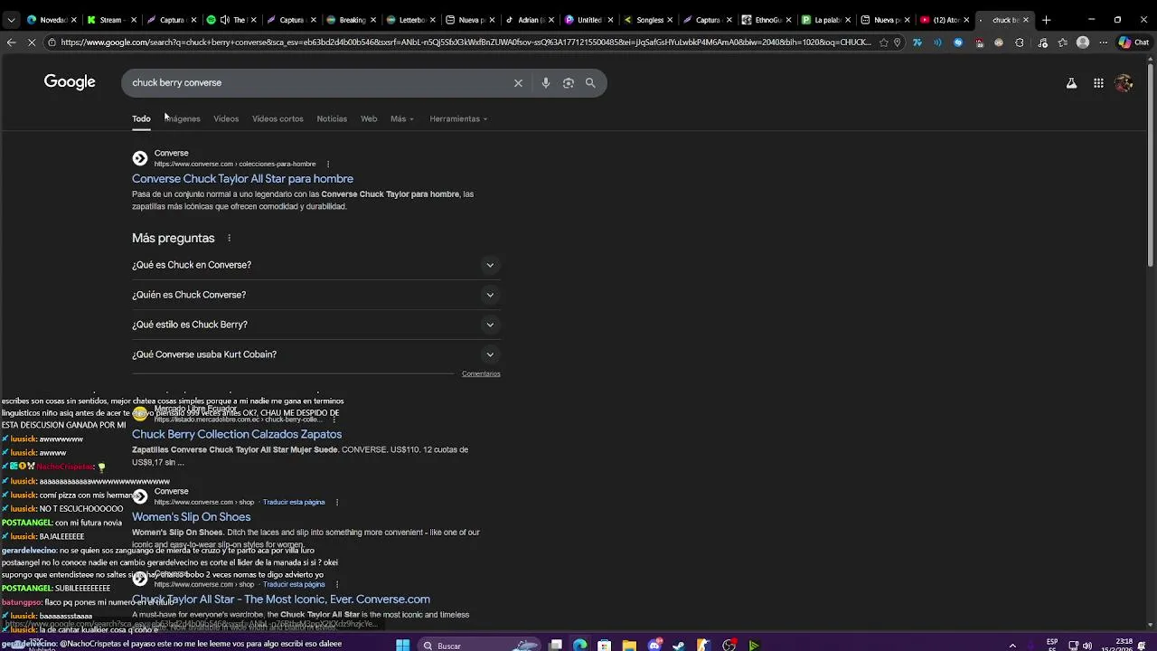Go back with the browser back arrow
This screenshot has width=1157, height=651.
11,42
